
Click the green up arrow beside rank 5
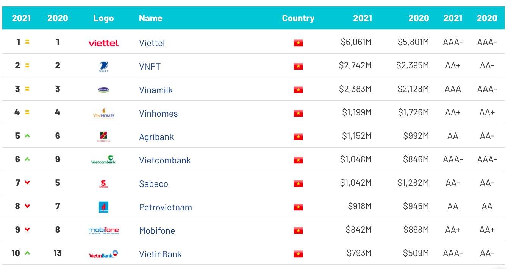pyautogui.click(x=27, y=135)
